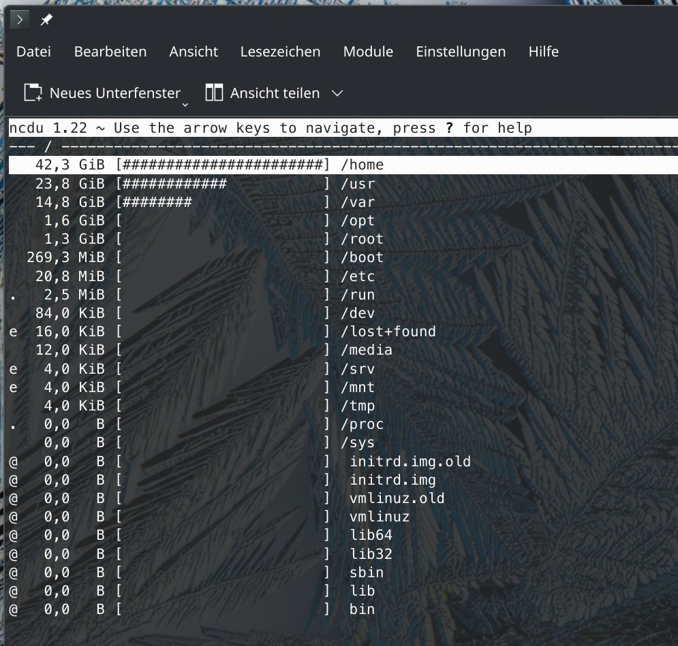
Task: Open the Einstellungen menu
Action: click(x=461, y=52)
